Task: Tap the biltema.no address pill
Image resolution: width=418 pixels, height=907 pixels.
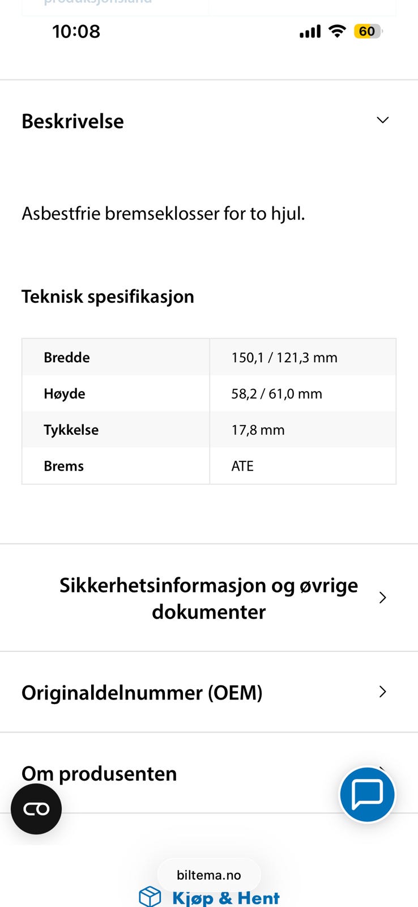Action: 209,875
